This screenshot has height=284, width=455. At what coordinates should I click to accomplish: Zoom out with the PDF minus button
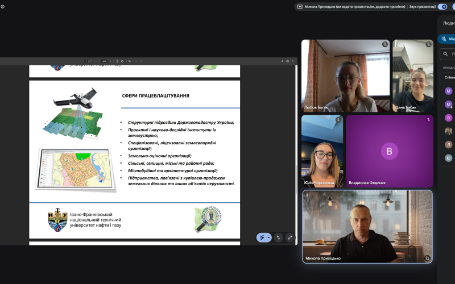point(98,61)
